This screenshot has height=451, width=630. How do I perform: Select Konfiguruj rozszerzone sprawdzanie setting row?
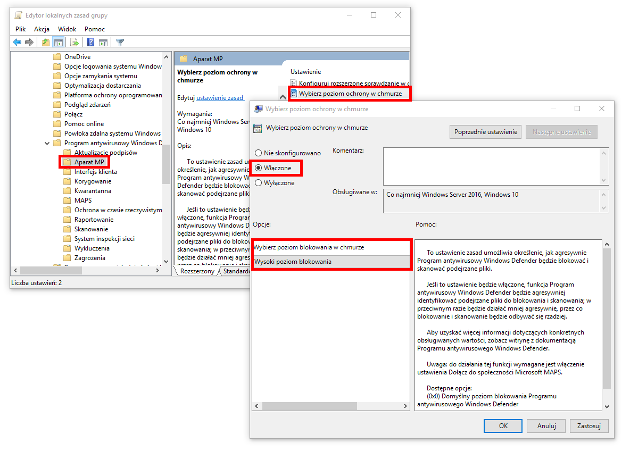350,83
